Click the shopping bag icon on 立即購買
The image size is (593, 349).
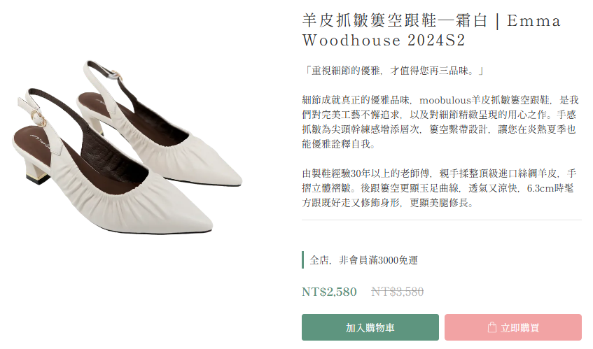pyautogui.click(x=491, y=327)
